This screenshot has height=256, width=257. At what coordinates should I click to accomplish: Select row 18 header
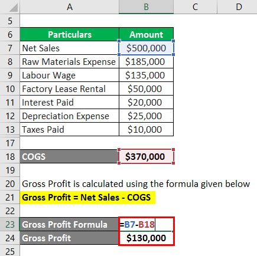pyautogui.click(x=10, y=157)
